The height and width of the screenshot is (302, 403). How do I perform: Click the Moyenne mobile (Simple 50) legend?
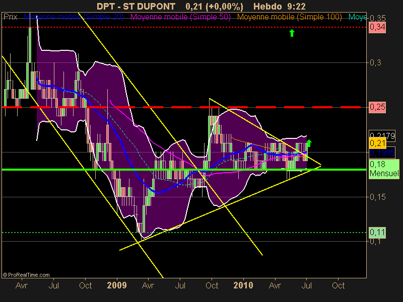click(x=180, y=17)
